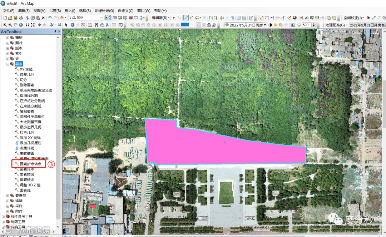The height and width of the screenshot is (237, 386).
Task: Open the Attributes window icon
Action: tap(238, 18)
